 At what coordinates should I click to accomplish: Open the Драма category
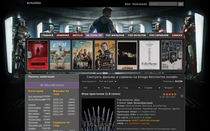point(32,128)
